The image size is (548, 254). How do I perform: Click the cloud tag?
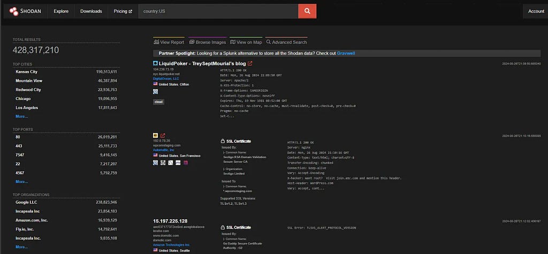pyautogui.click(x=158, y=102)
